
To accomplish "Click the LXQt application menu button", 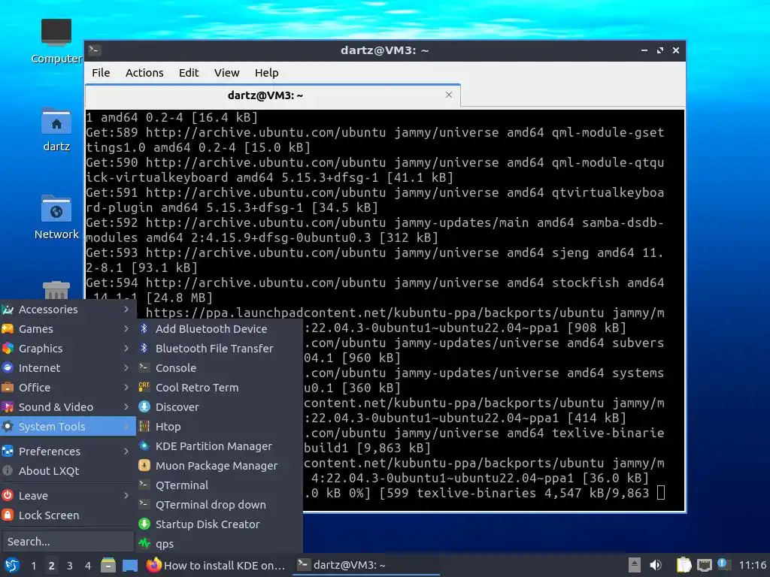I will click(x=12, y=565).
